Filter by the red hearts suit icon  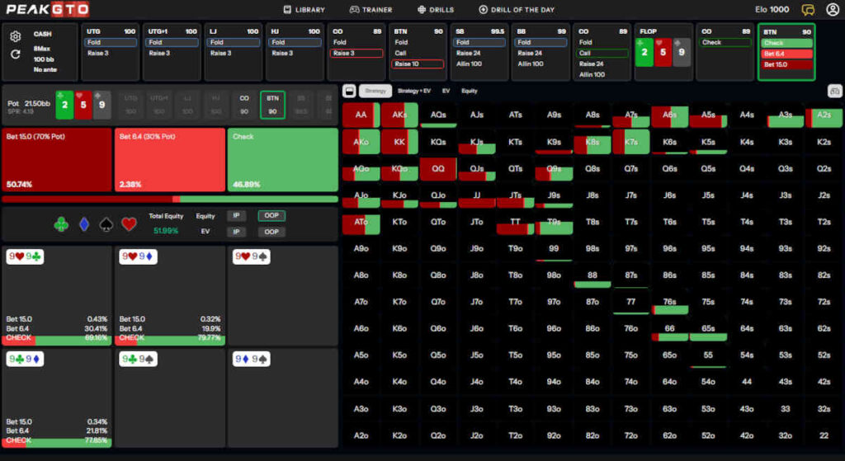coord(129,224)
